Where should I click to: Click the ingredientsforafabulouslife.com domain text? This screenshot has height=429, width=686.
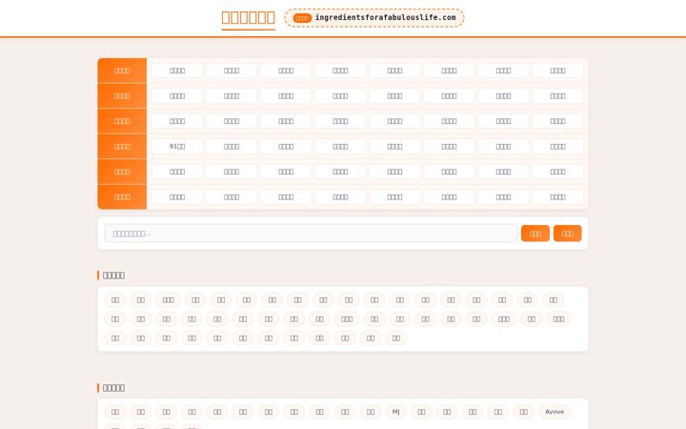(x=385, y=17)
